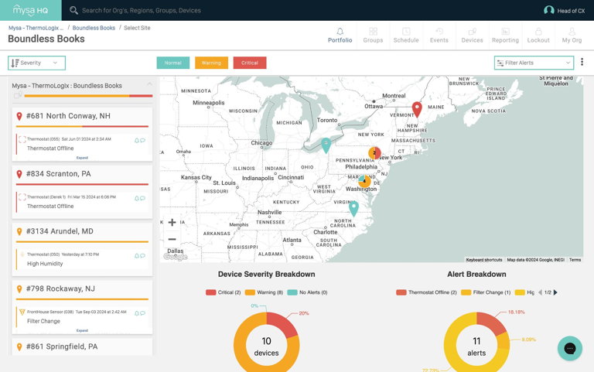
Task: Open the cluster marker near Washington
Action: click(364, 182)
